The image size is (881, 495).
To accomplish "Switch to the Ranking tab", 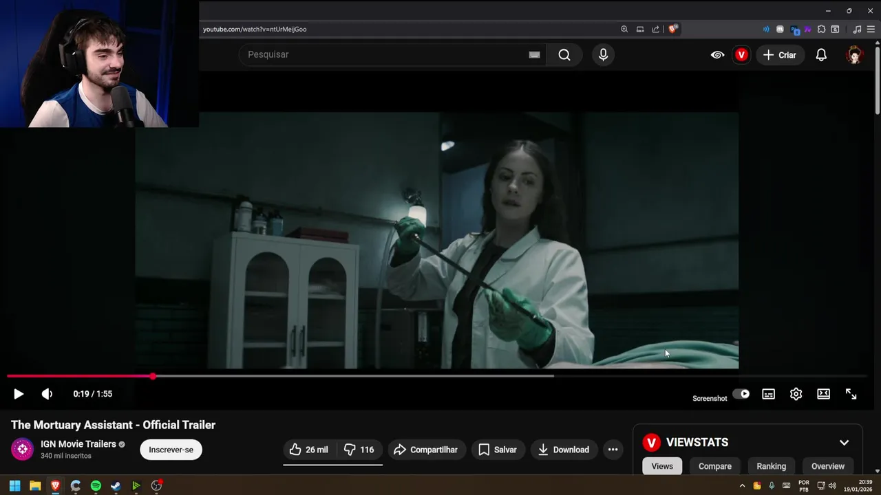I will (x=772, y=466).
